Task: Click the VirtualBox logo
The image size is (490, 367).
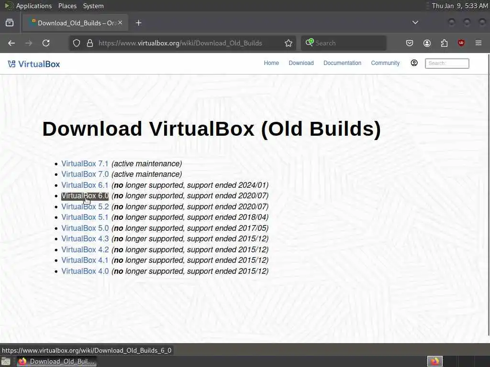Action: click(x=34, y=64)
